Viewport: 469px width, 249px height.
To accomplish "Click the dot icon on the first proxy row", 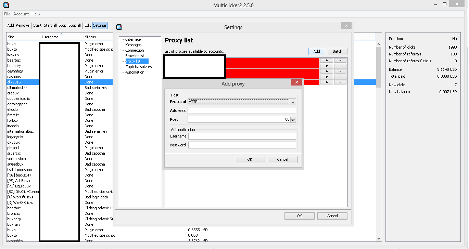I will [326, 60].
